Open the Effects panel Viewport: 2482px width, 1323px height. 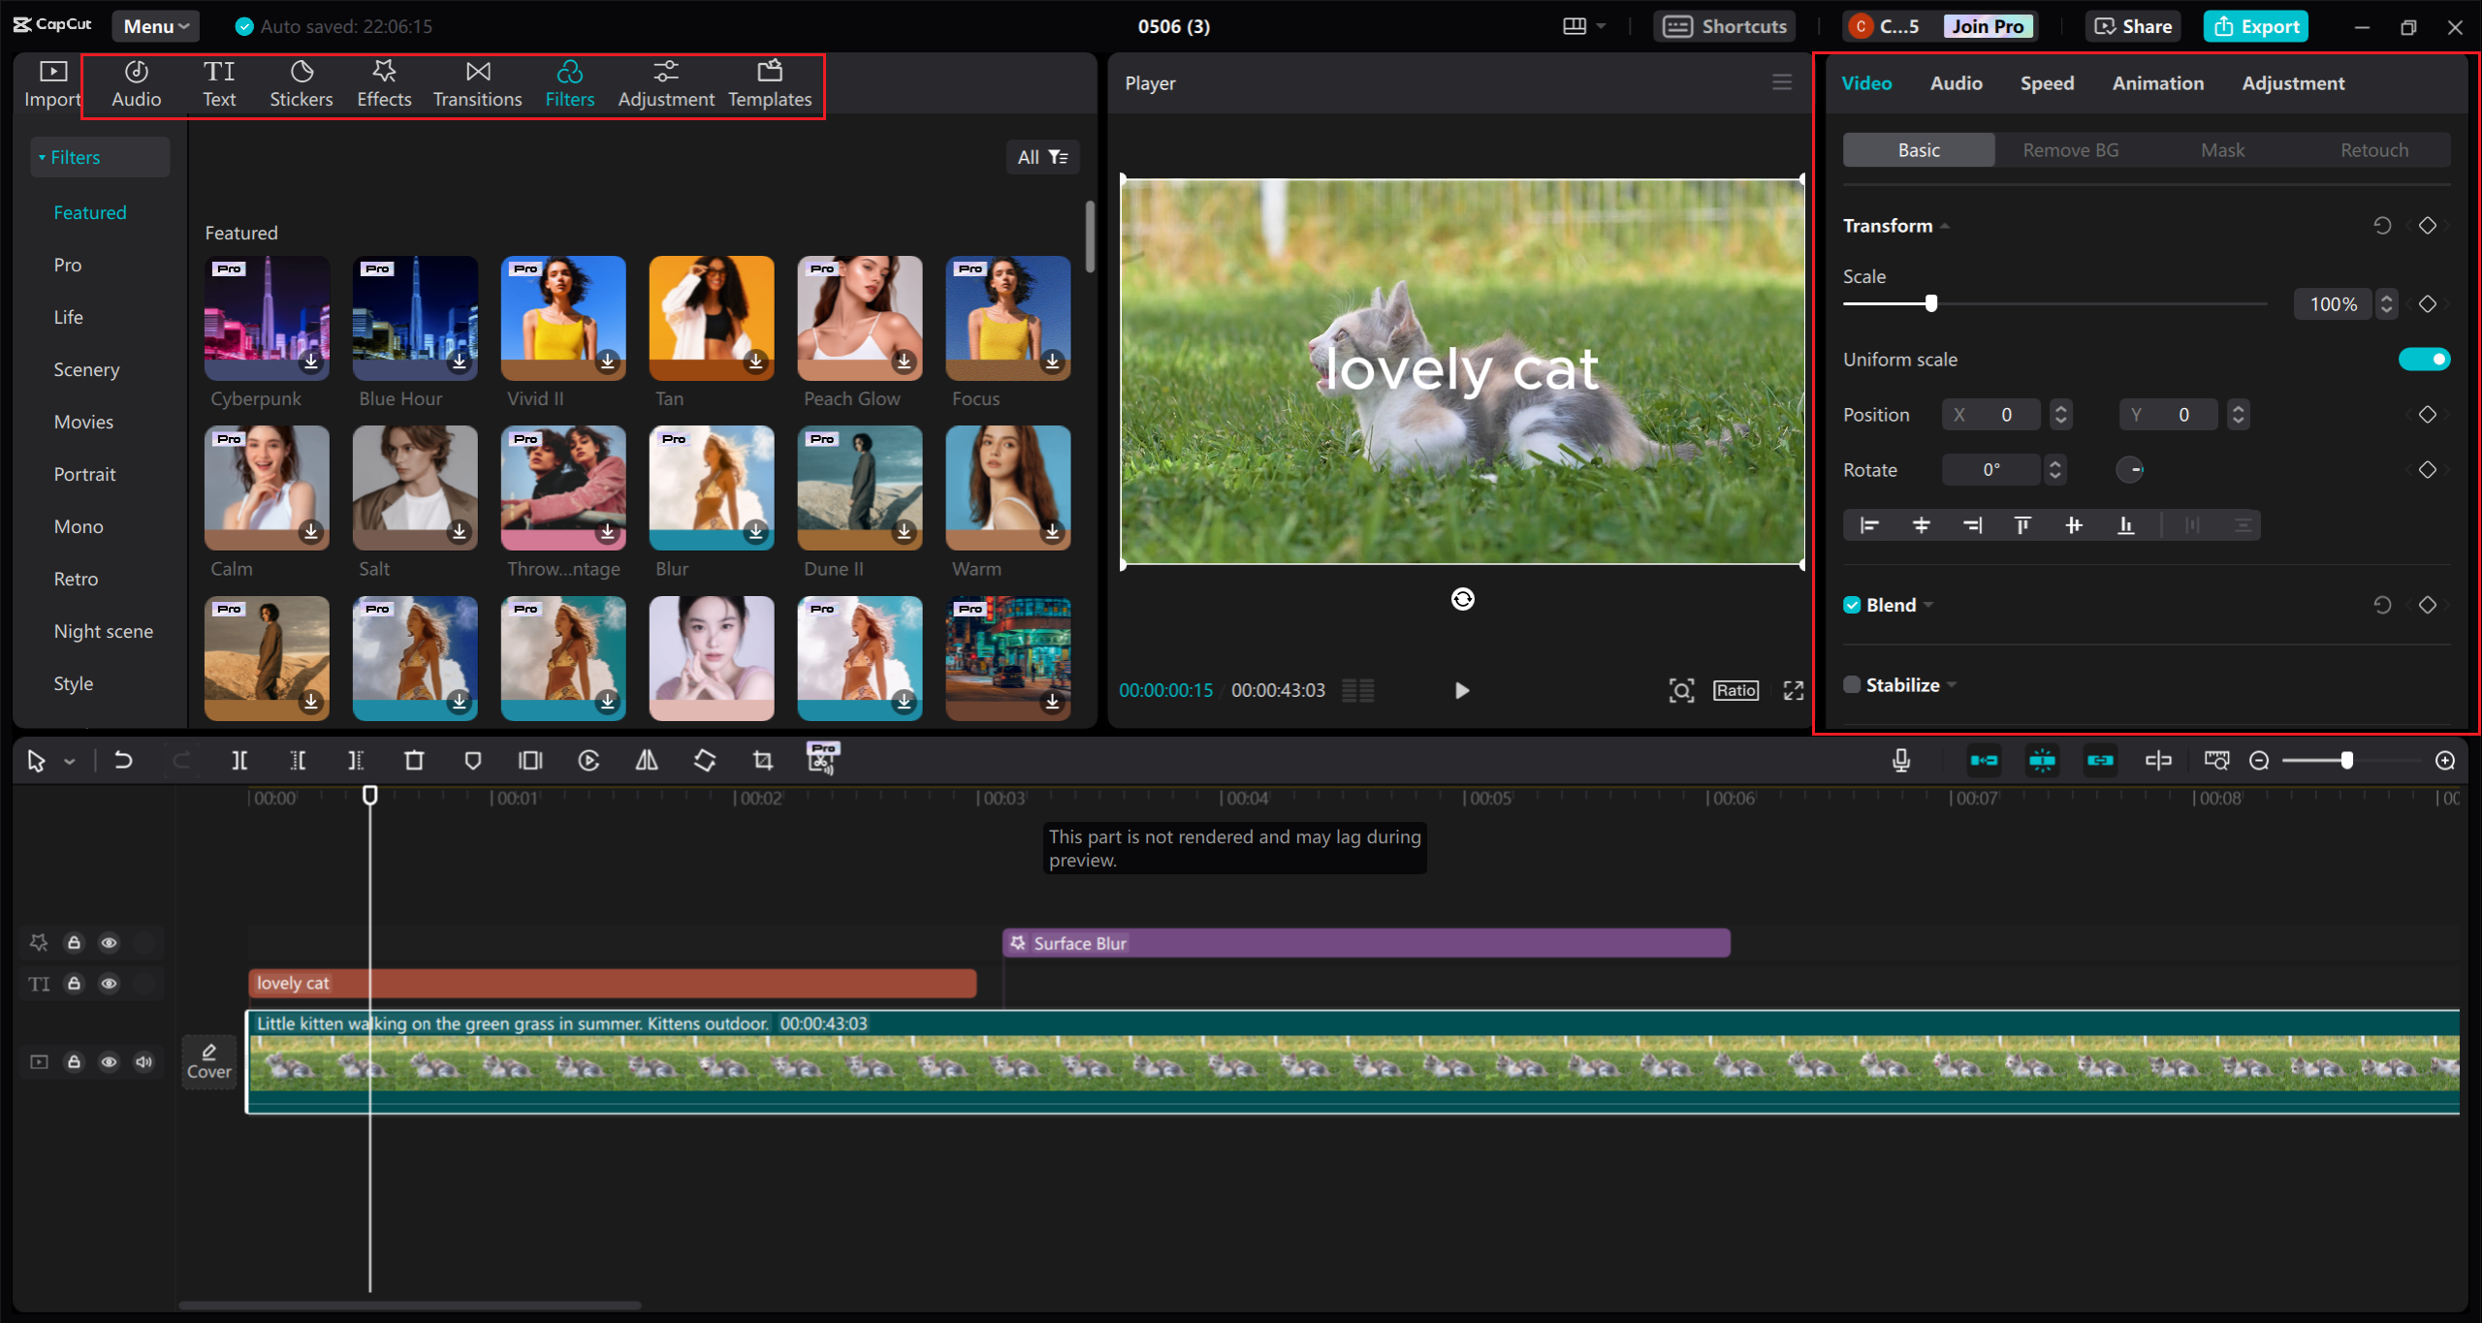coord(384,84)
